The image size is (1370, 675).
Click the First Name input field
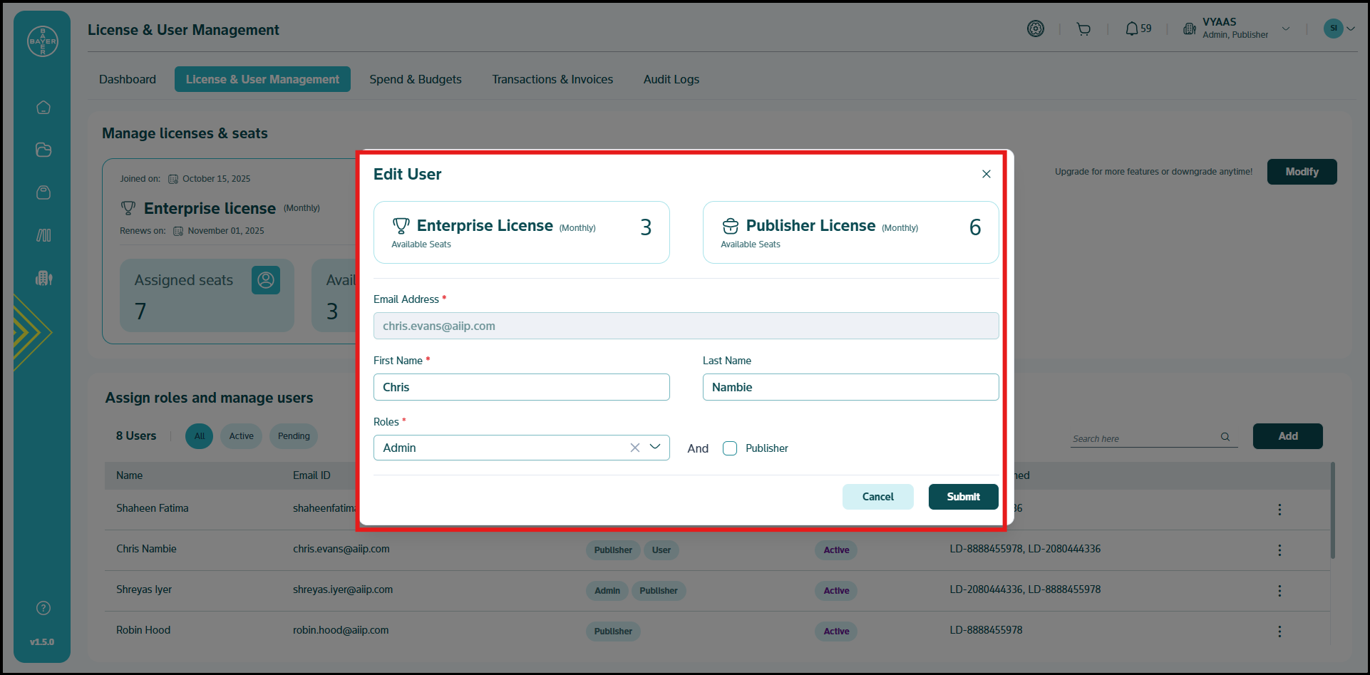click(x=521, y=387)
